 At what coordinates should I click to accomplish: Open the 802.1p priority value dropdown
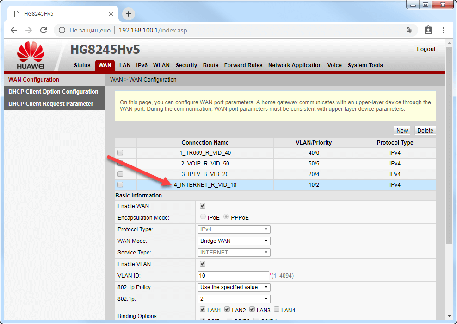coord(234,299)
